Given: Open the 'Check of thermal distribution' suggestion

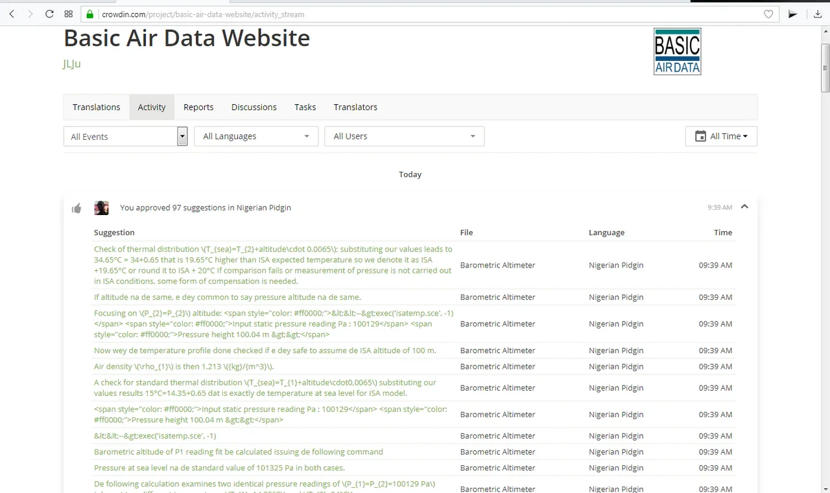Looking at the screenshot, I should coord(274,265).
